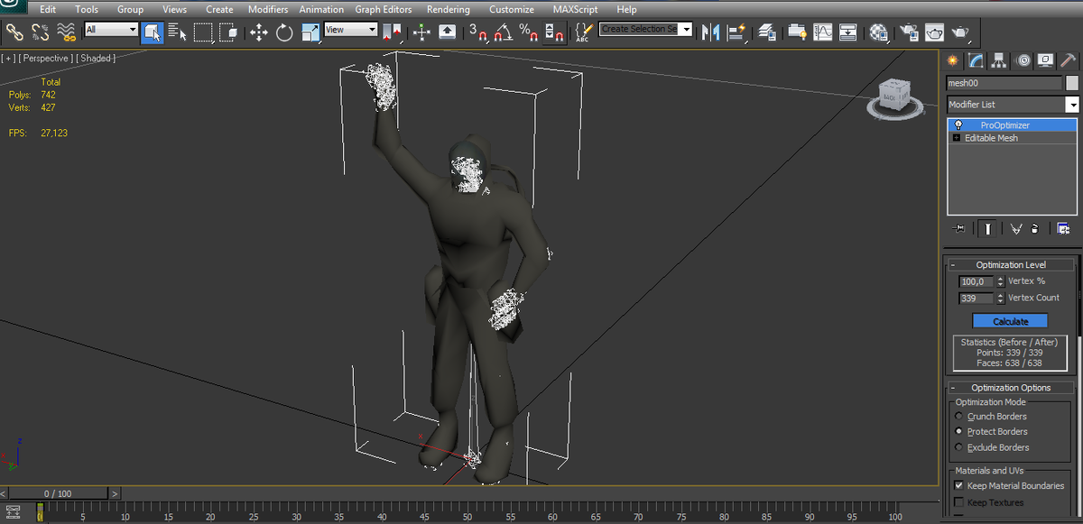Toggle Window/Crossing selection mode
Viewport: 1083px width, 524px height.
click(228, 32)
